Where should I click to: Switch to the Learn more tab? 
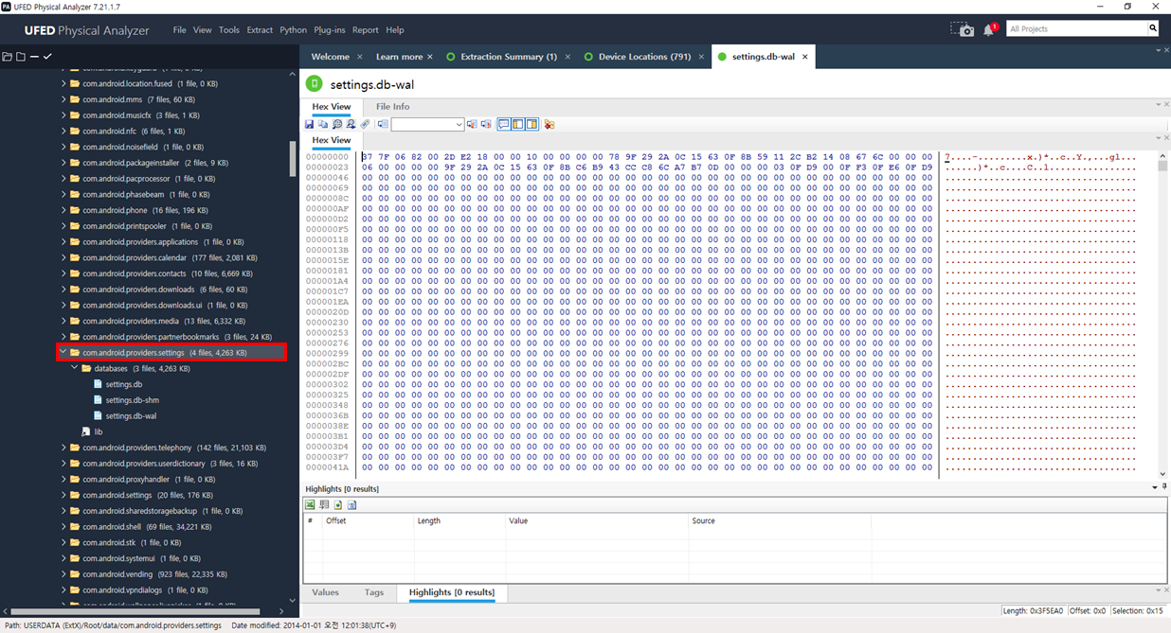[399, 57]
